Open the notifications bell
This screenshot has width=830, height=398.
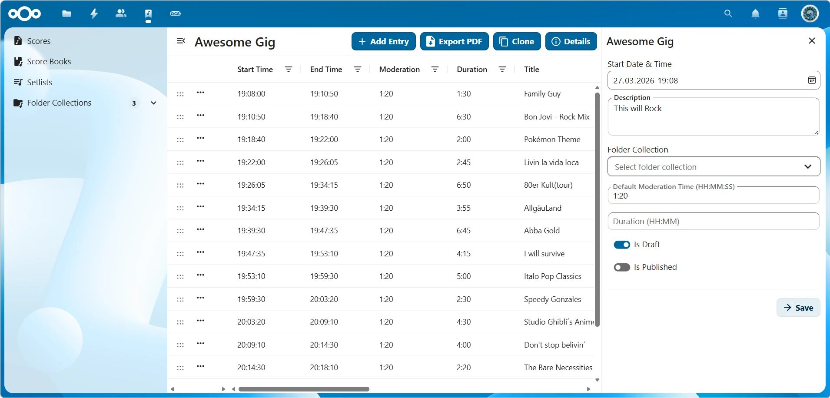[x=756, y=14]
